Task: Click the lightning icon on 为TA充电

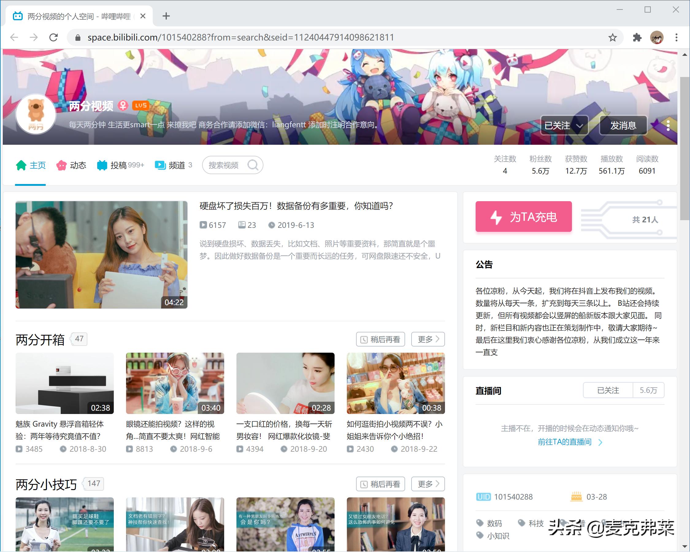Action: pos(496,217)
